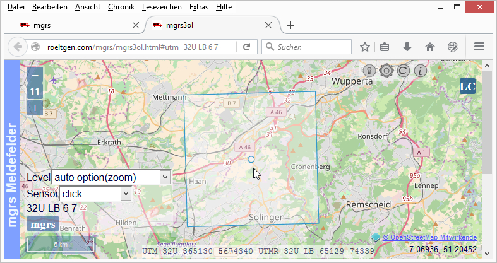
Task: Expand the Sensor click dropdown
Action: (95, 194)
